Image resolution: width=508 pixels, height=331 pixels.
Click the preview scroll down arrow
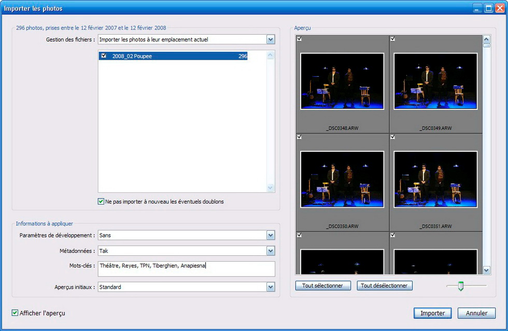486,270
